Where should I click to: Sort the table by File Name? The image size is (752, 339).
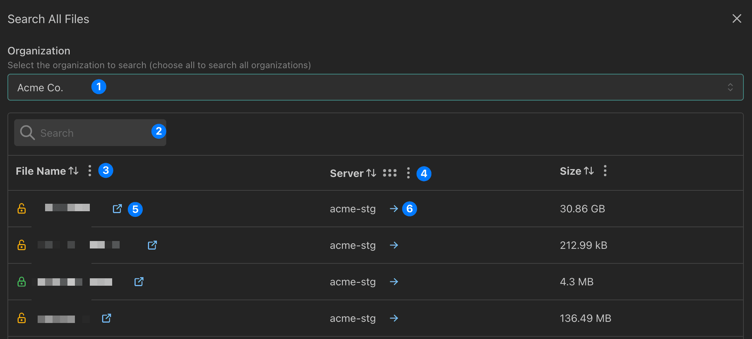pos(73,171)
